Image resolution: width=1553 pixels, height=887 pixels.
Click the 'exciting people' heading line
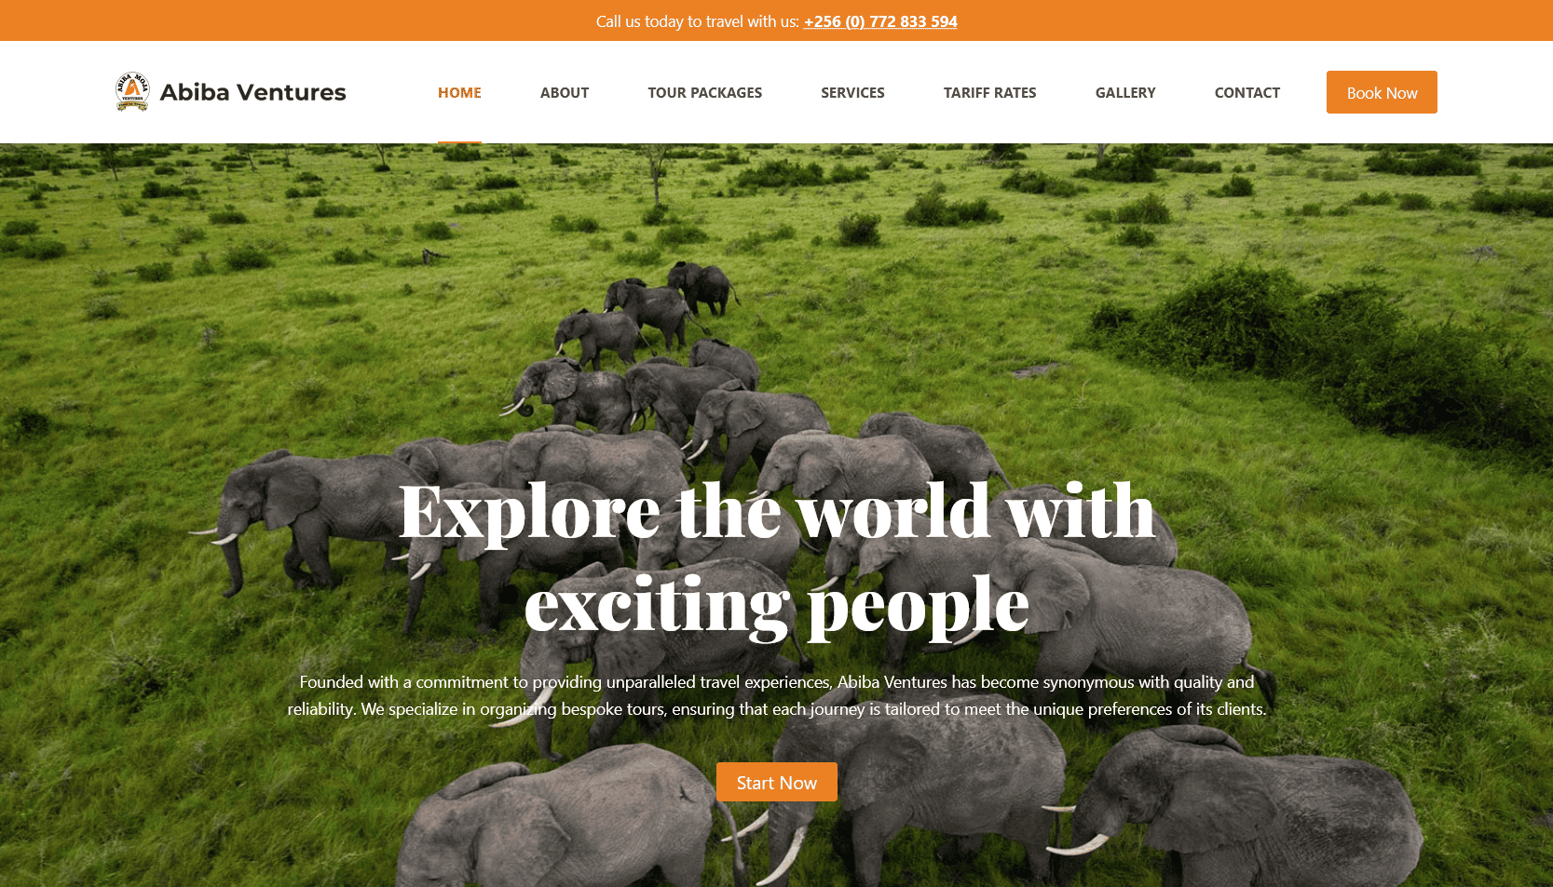(x=777, y=606)
